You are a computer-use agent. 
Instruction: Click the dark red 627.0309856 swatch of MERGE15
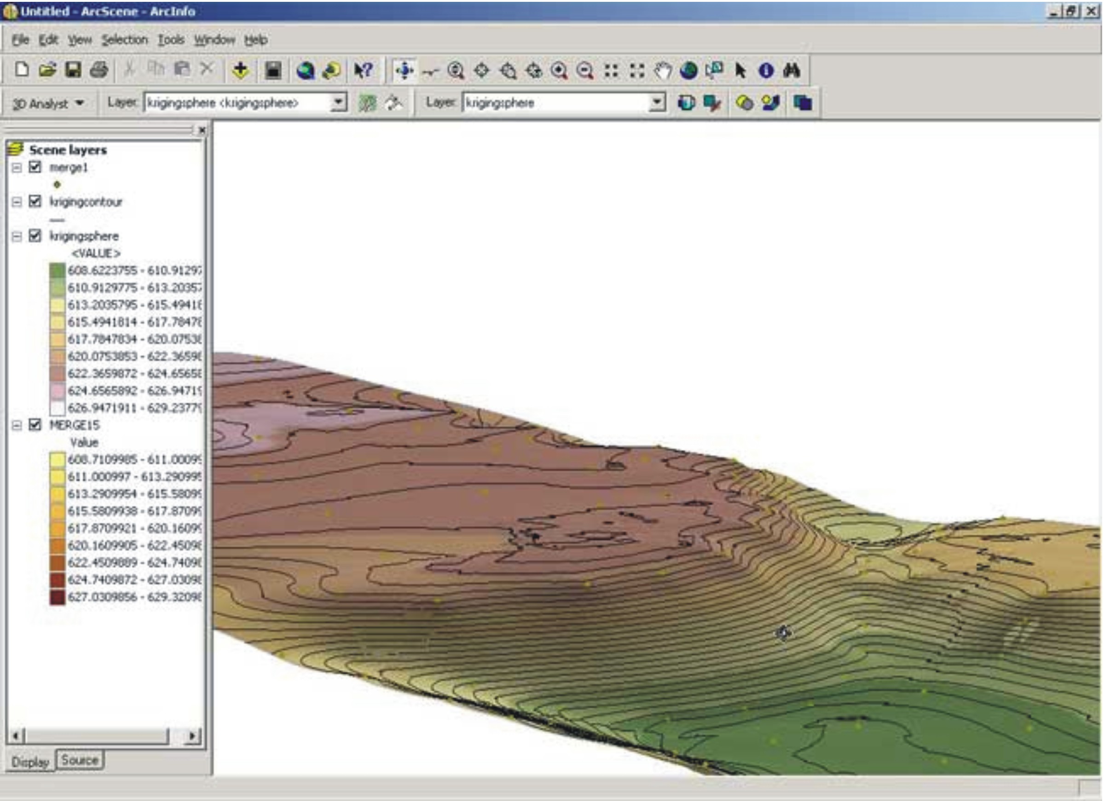pos(57,597)
